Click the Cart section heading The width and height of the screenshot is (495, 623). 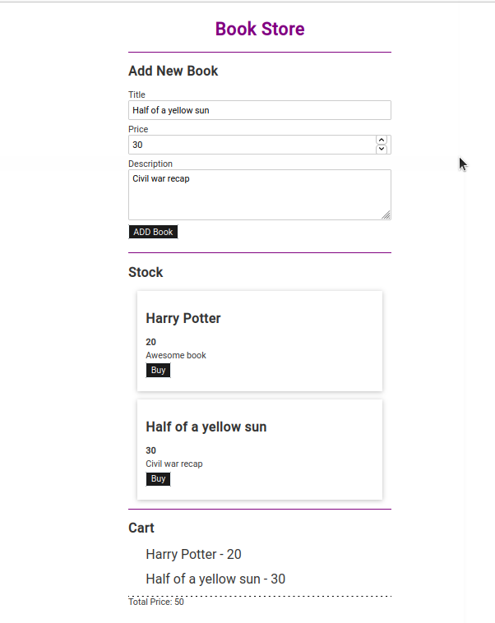click(141, 528)
